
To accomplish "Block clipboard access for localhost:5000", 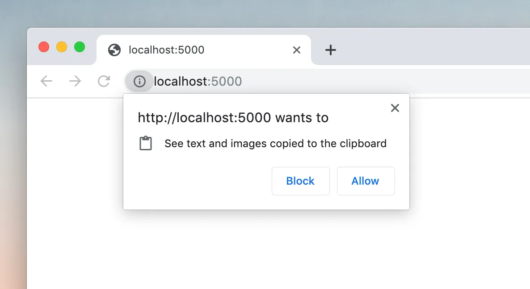I will (300, 181).
